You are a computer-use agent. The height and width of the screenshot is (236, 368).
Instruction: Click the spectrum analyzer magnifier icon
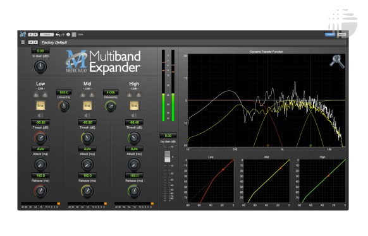tap(337, 61)
